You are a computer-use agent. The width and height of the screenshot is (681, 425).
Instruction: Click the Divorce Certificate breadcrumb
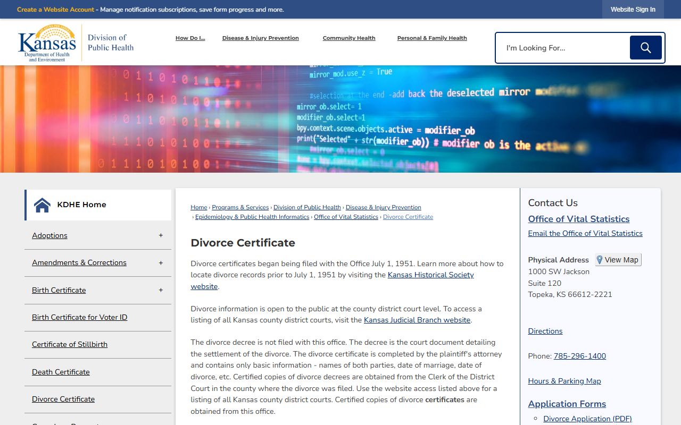click(x=408, y=217)
